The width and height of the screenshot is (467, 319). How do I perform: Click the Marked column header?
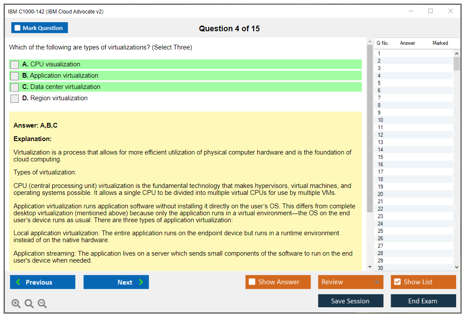pos(440,43)
